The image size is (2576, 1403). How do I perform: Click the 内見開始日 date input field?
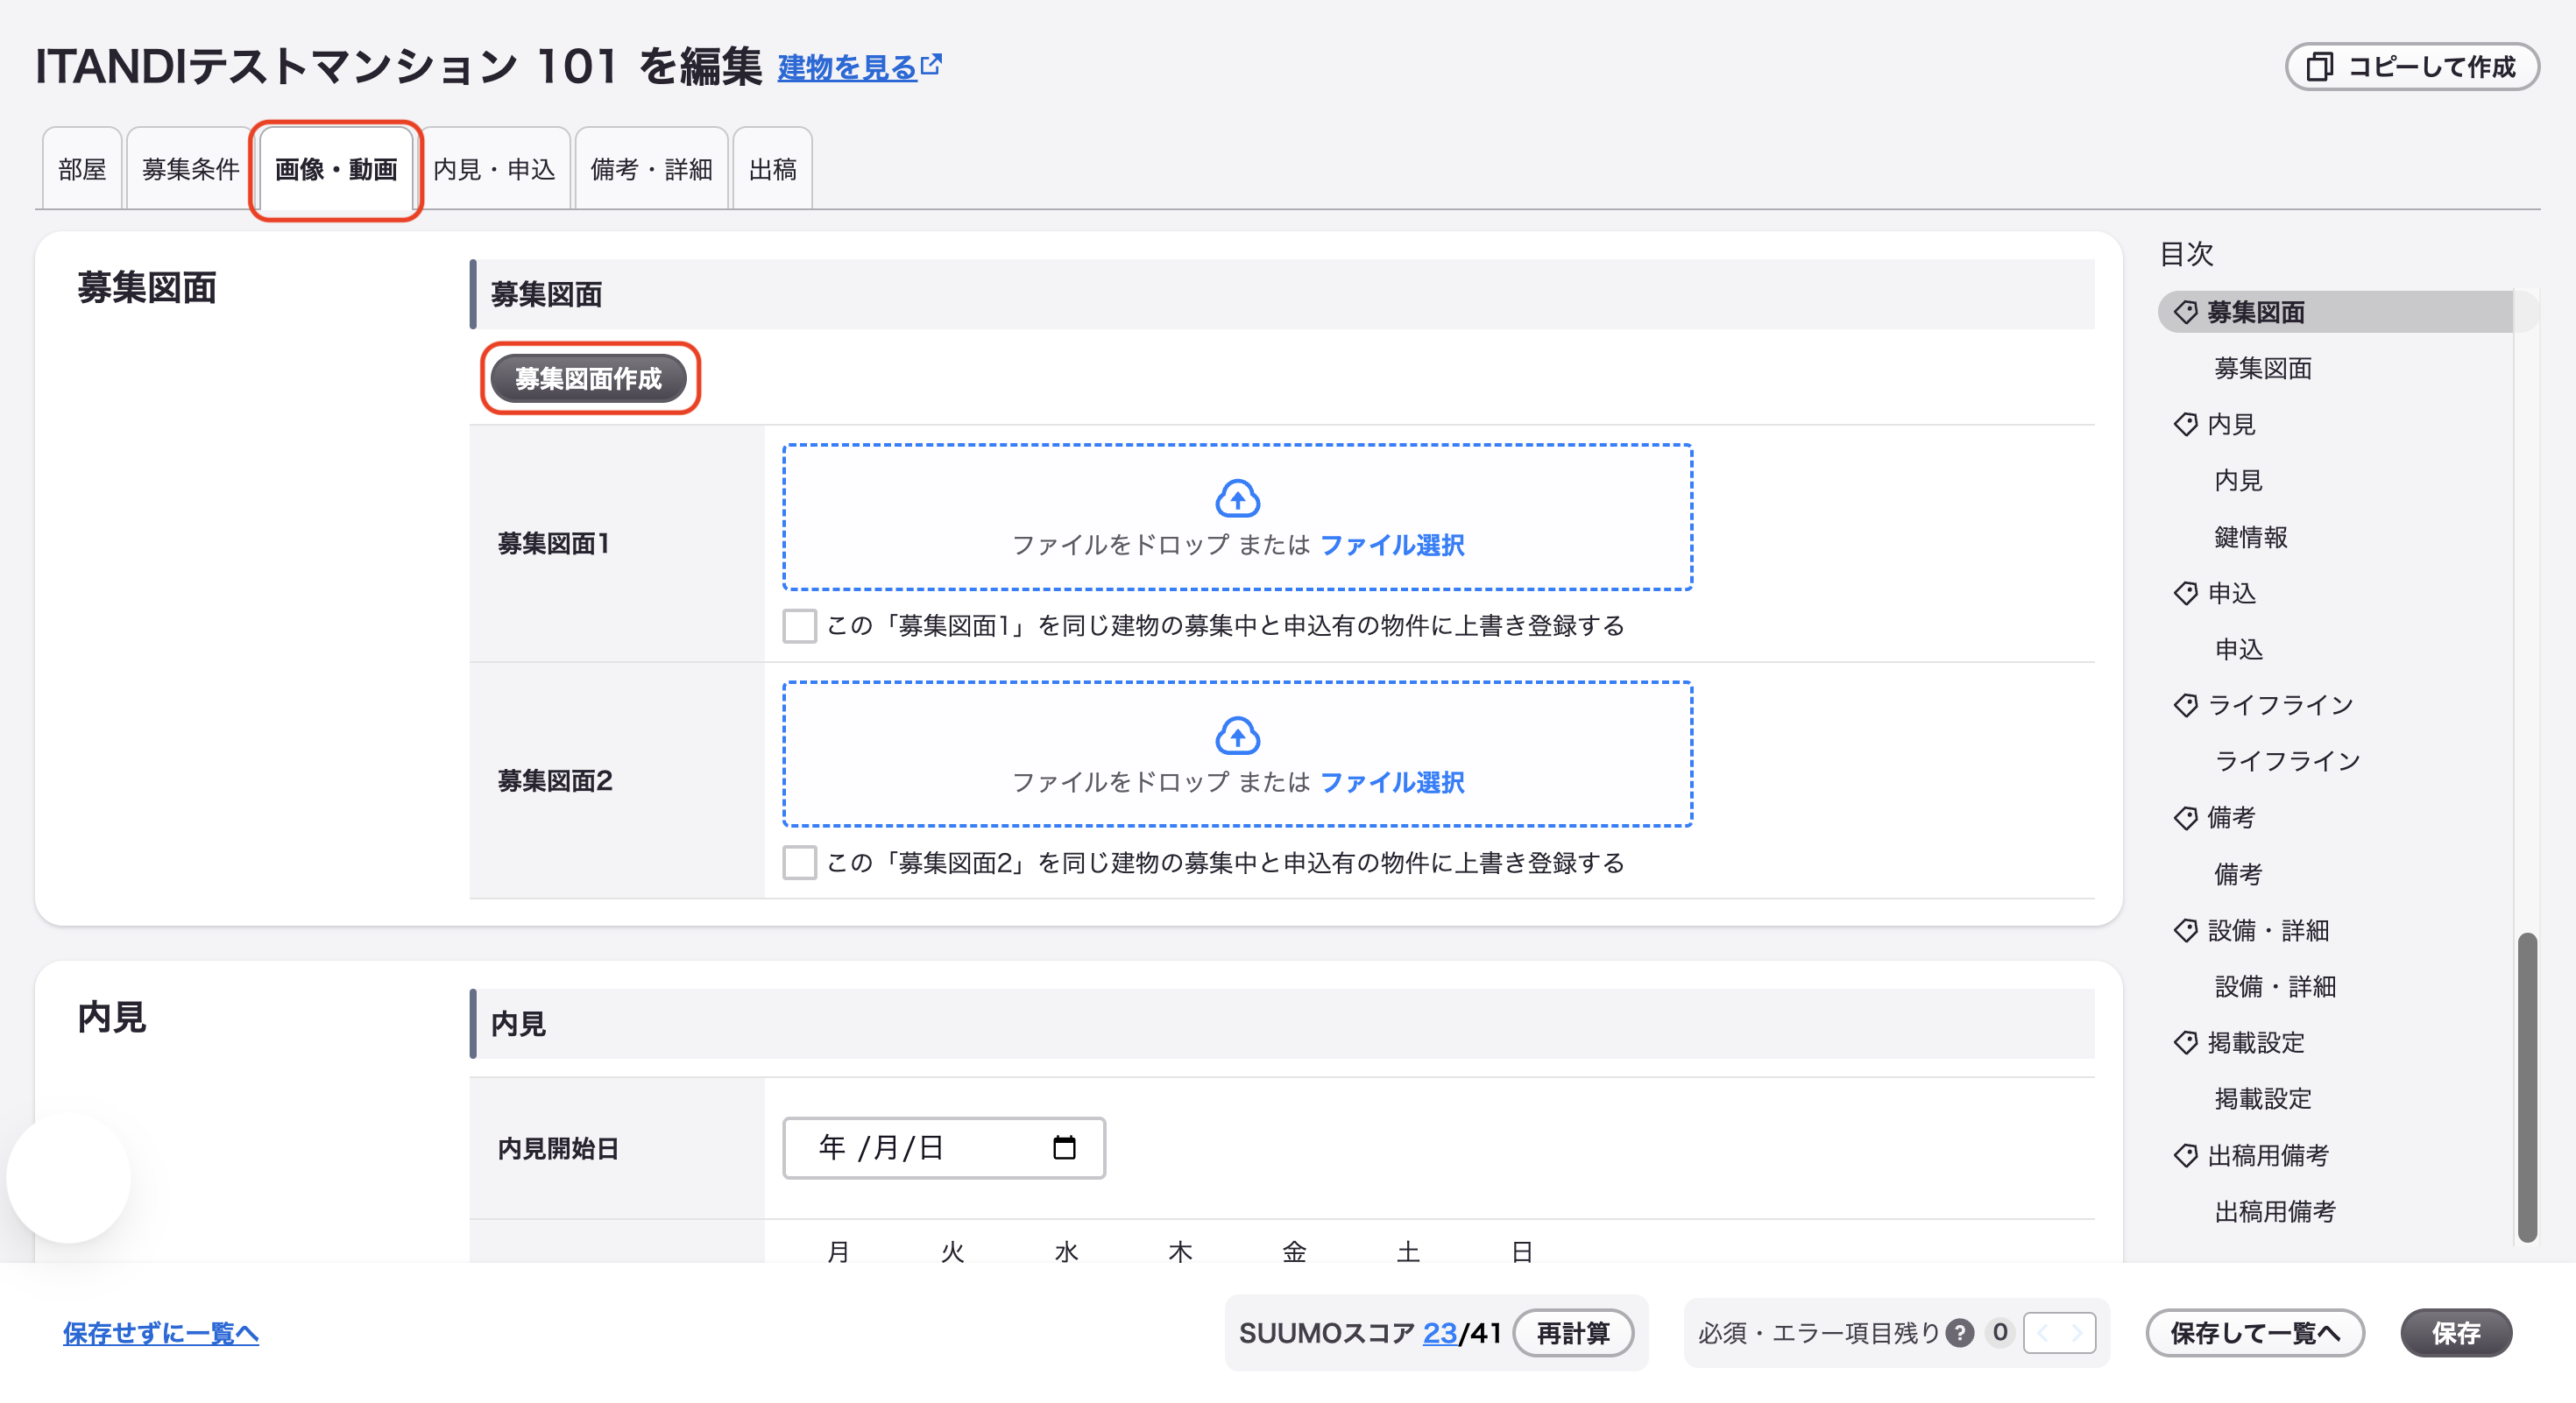[944, 1147]
